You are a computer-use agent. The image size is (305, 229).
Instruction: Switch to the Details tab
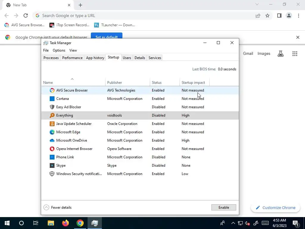pyautogui.click(x=140, y=58)
